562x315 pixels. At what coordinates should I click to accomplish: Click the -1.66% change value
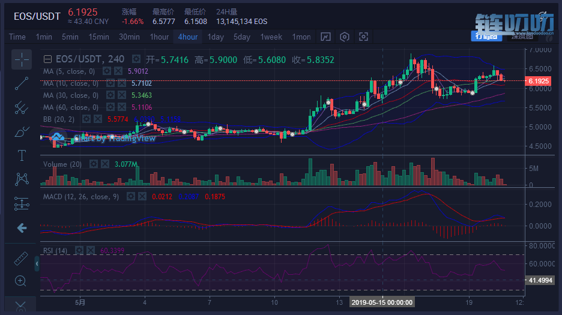pyautogui.click(x=133, y=22)
